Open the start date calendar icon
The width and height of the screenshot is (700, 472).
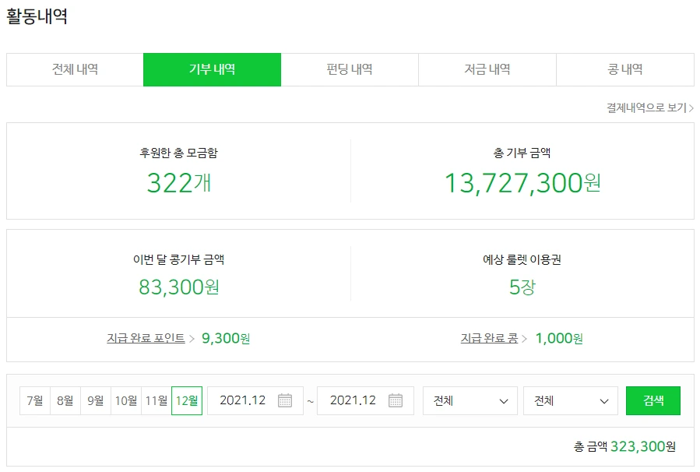[284, 400]
